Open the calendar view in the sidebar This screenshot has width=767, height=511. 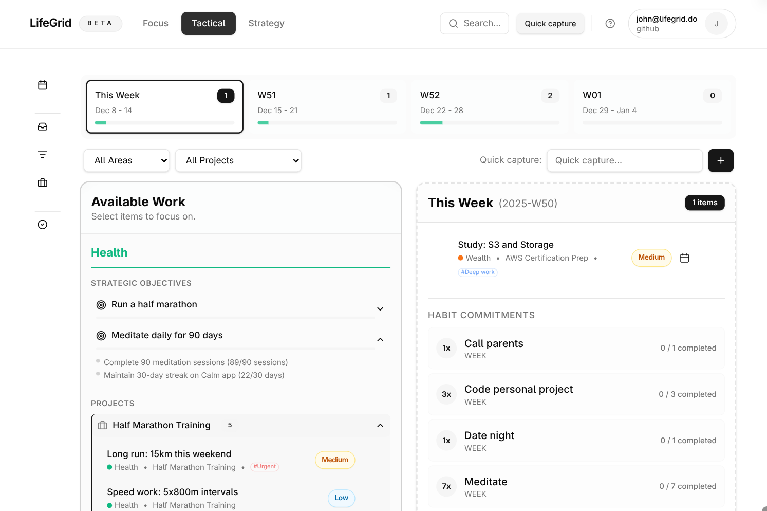[x=43, y=85]
